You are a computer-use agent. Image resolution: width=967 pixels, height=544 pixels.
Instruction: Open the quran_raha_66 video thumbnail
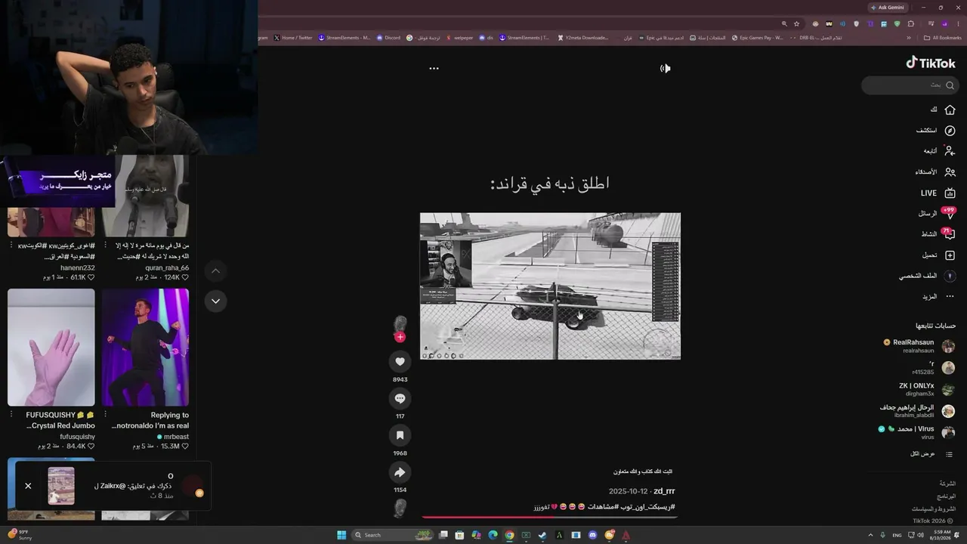click(145, 196)
